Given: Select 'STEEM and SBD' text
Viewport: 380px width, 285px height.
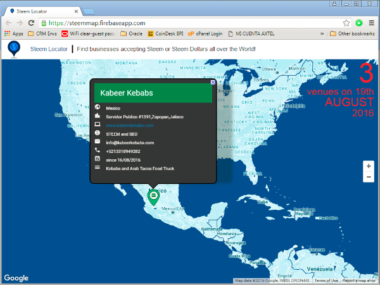Looking at the screenshot, I should coord(122,134).
